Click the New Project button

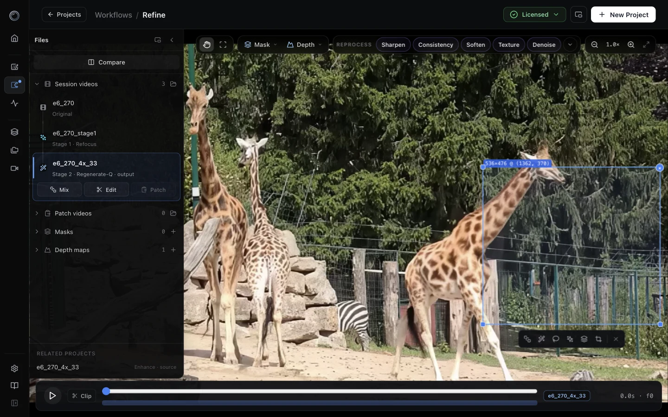tap(623, 15)
